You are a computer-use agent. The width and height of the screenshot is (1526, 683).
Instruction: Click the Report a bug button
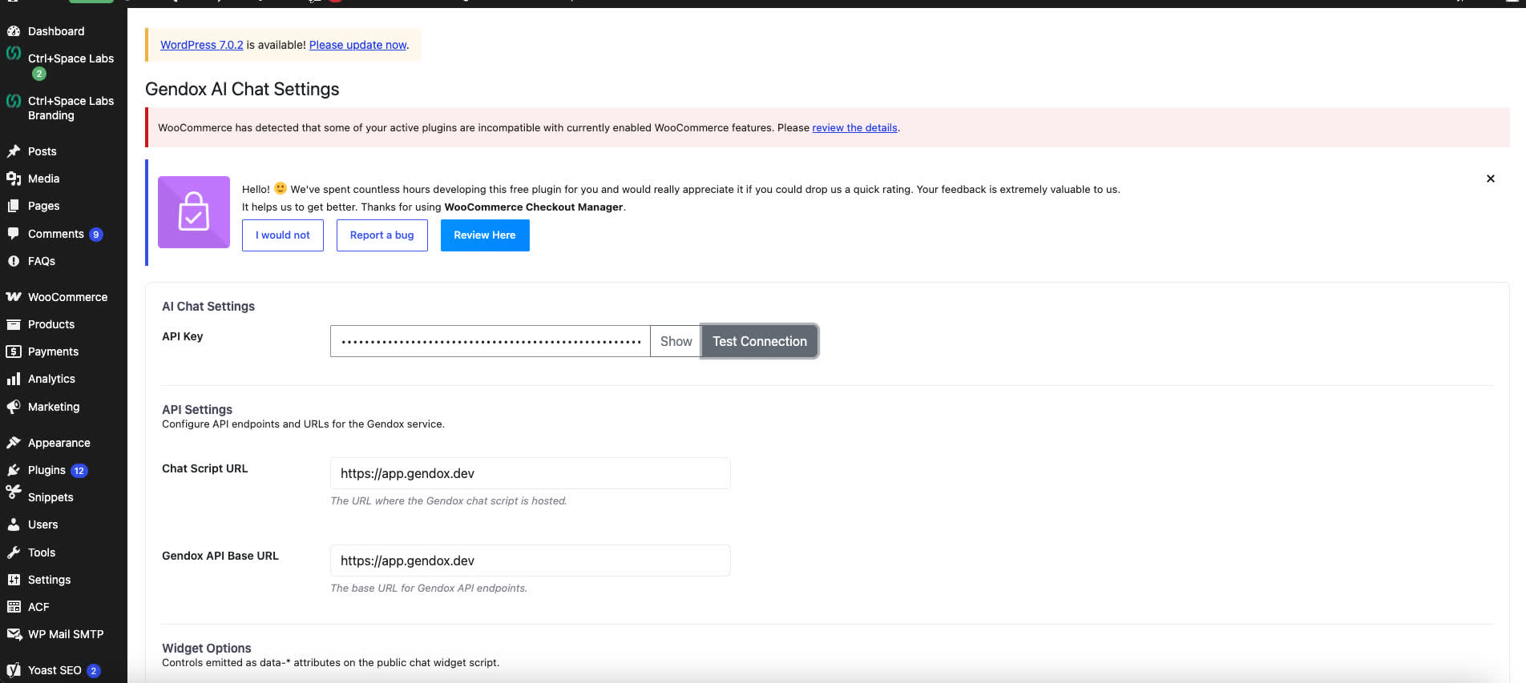coord(382,235)
